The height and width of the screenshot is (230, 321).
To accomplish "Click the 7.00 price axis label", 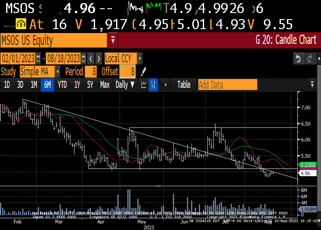I will [x=306, y=107].
